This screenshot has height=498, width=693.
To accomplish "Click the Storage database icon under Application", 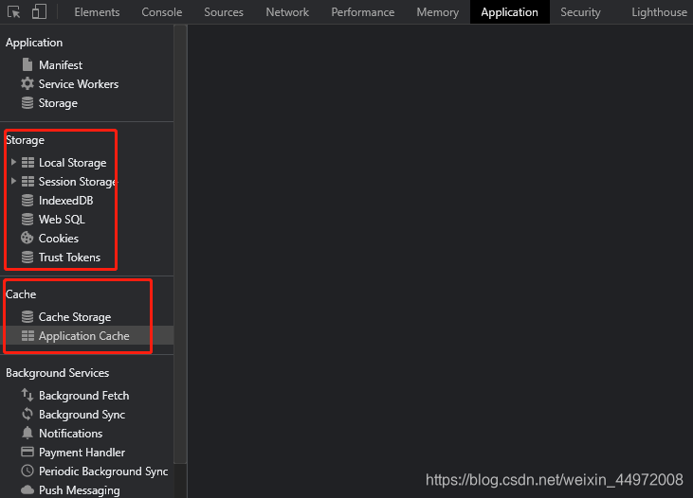I will (x=27, y=103).
